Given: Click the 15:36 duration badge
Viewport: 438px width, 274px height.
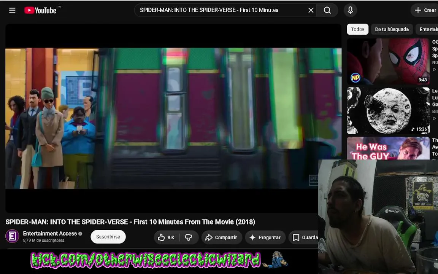Looking at the screenshot, I should 419,129.
